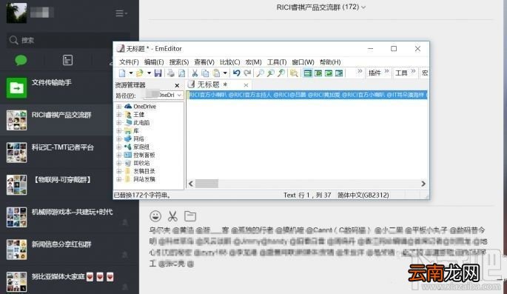Show hidden toolbar buttons via first chevron

360,71
